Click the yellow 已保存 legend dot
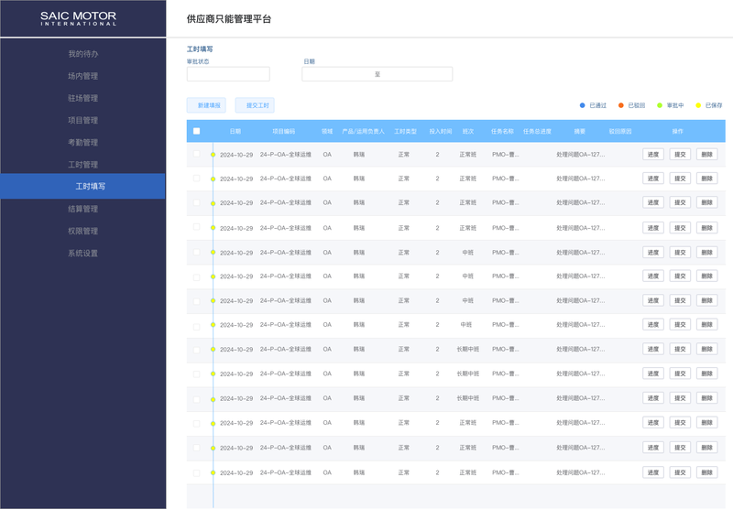Image resolution: width=733 pixels, height=509 pixels. tap(698, 105)
